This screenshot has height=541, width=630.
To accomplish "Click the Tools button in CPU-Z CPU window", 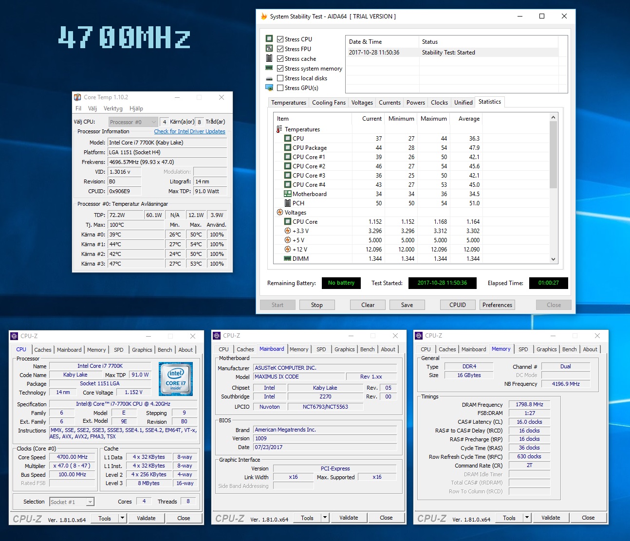I will (x=105, y=518).
